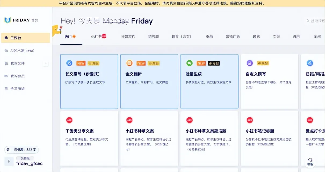This screenshot has width=325, height=172.
Task: Open the 小红书种草文案简洁版 template
Action: coord(210,138)
